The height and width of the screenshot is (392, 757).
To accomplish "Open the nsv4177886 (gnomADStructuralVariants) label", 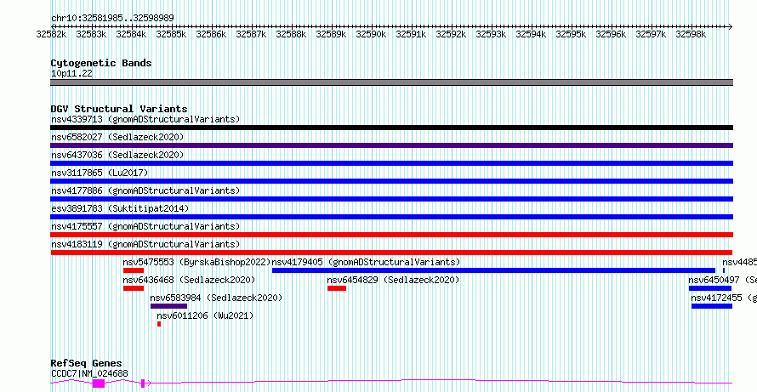I will coord(145,190).
